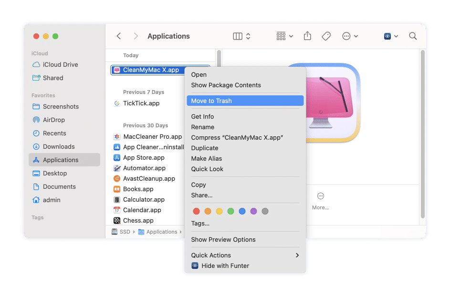Viewport: 450px width, 297px height.
Task: Go back with the left chevron
Action: click(x=119, y=36)
